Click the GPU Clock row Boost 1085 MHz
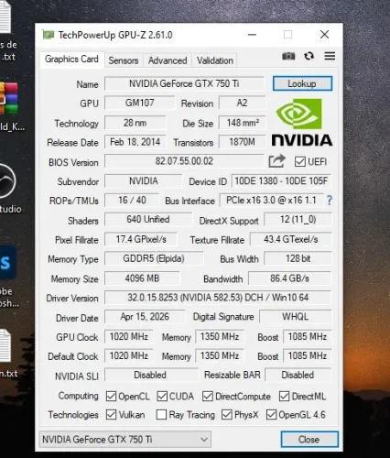The image size is (390, 458). pos(308,336)
